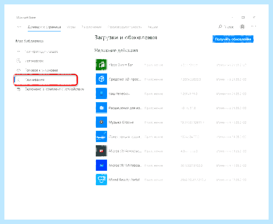The width and height of the screenshot is (273, 224).
Task: Switch to the Домашняя страница tab
Action: (44, 27)
